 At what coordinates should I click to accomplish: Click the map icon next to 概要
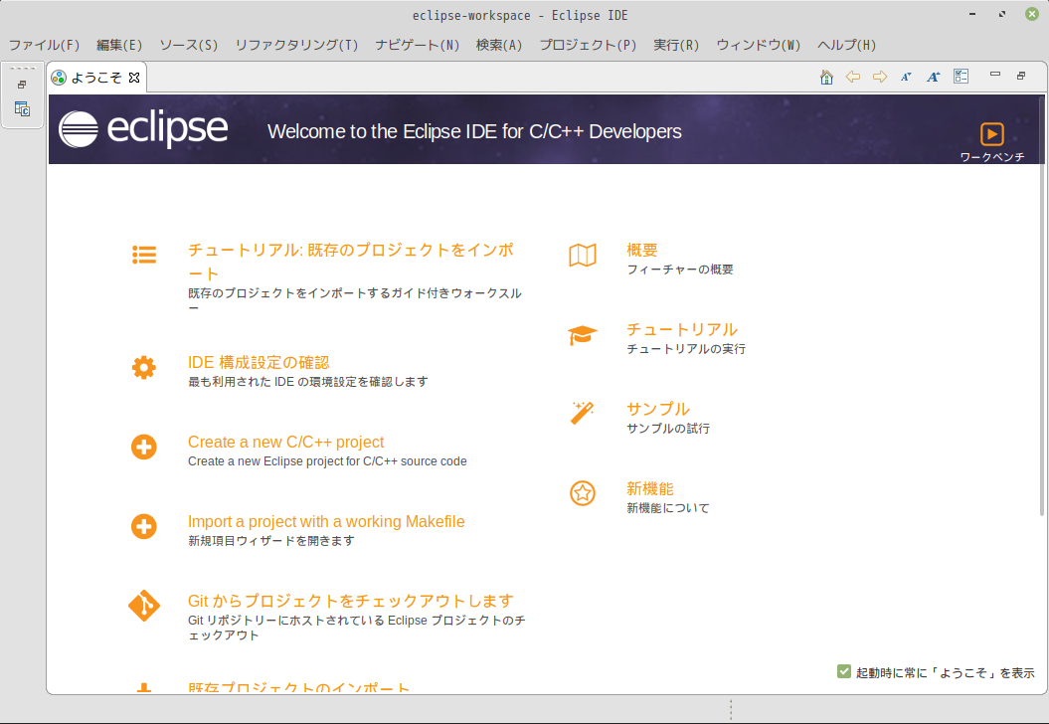coord(583,255)
